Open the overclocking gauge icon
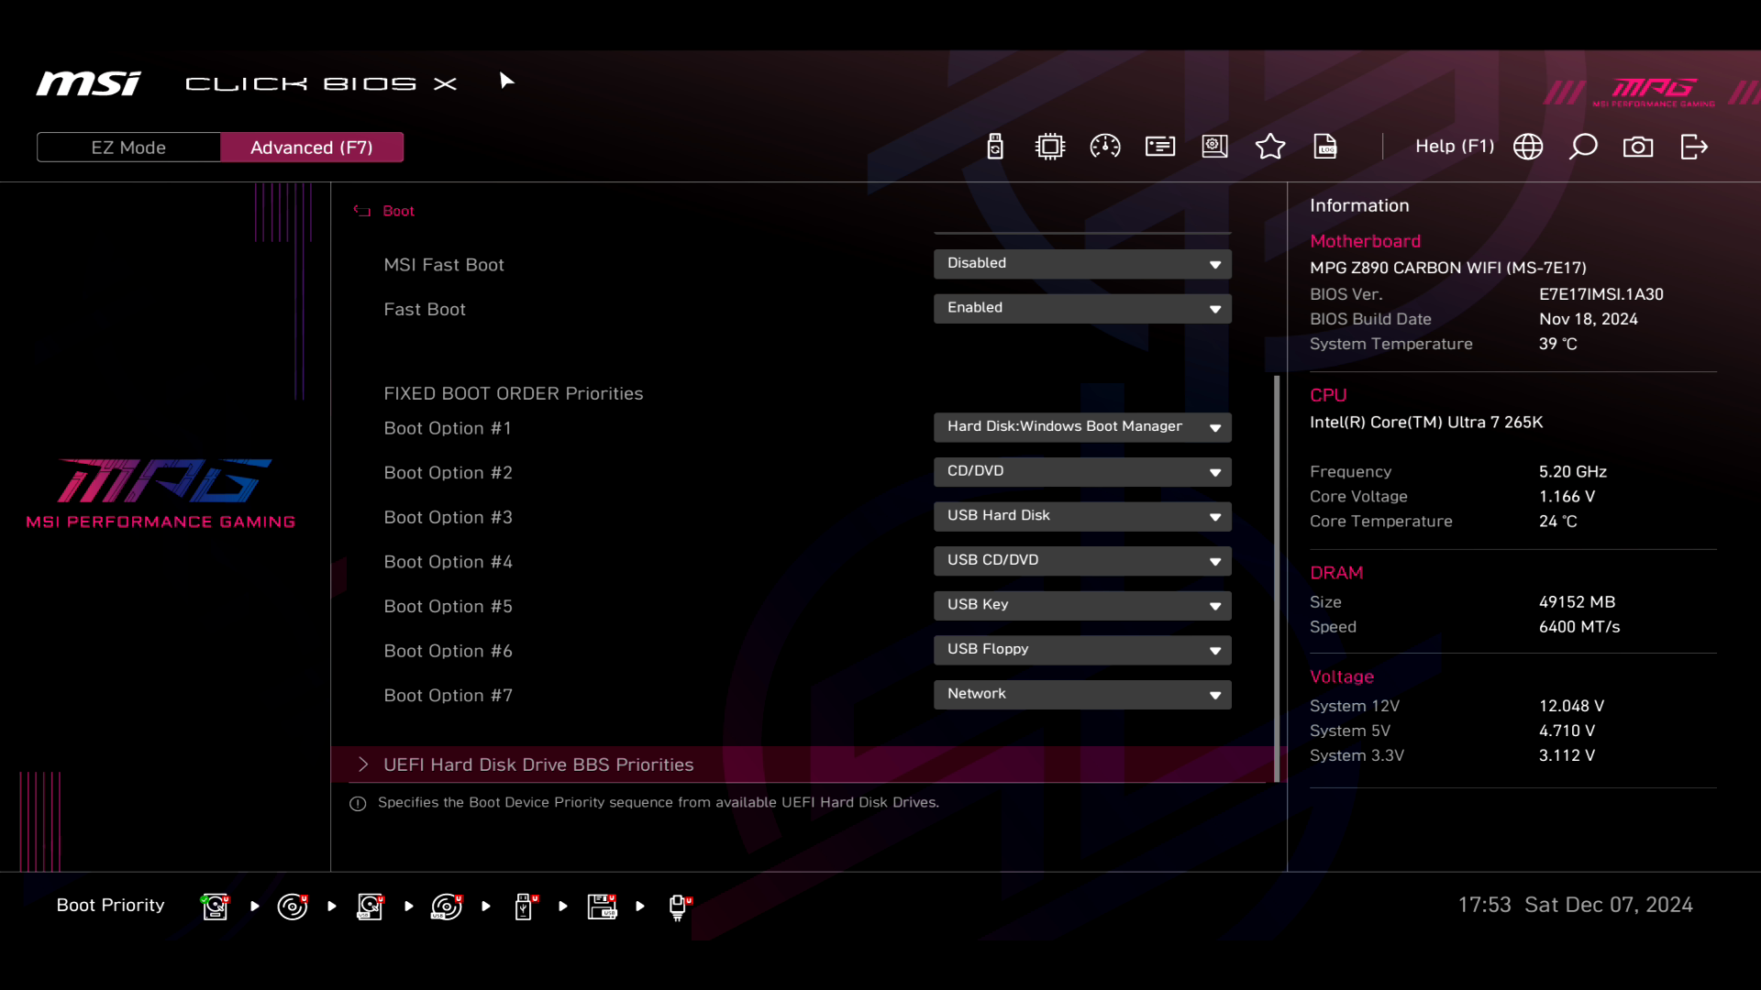 (1105, 147)
